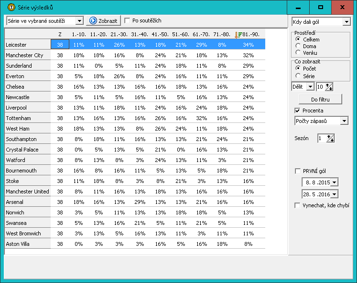Click the Dělit value field showing 10
The image size is (357, 283).
321,87
